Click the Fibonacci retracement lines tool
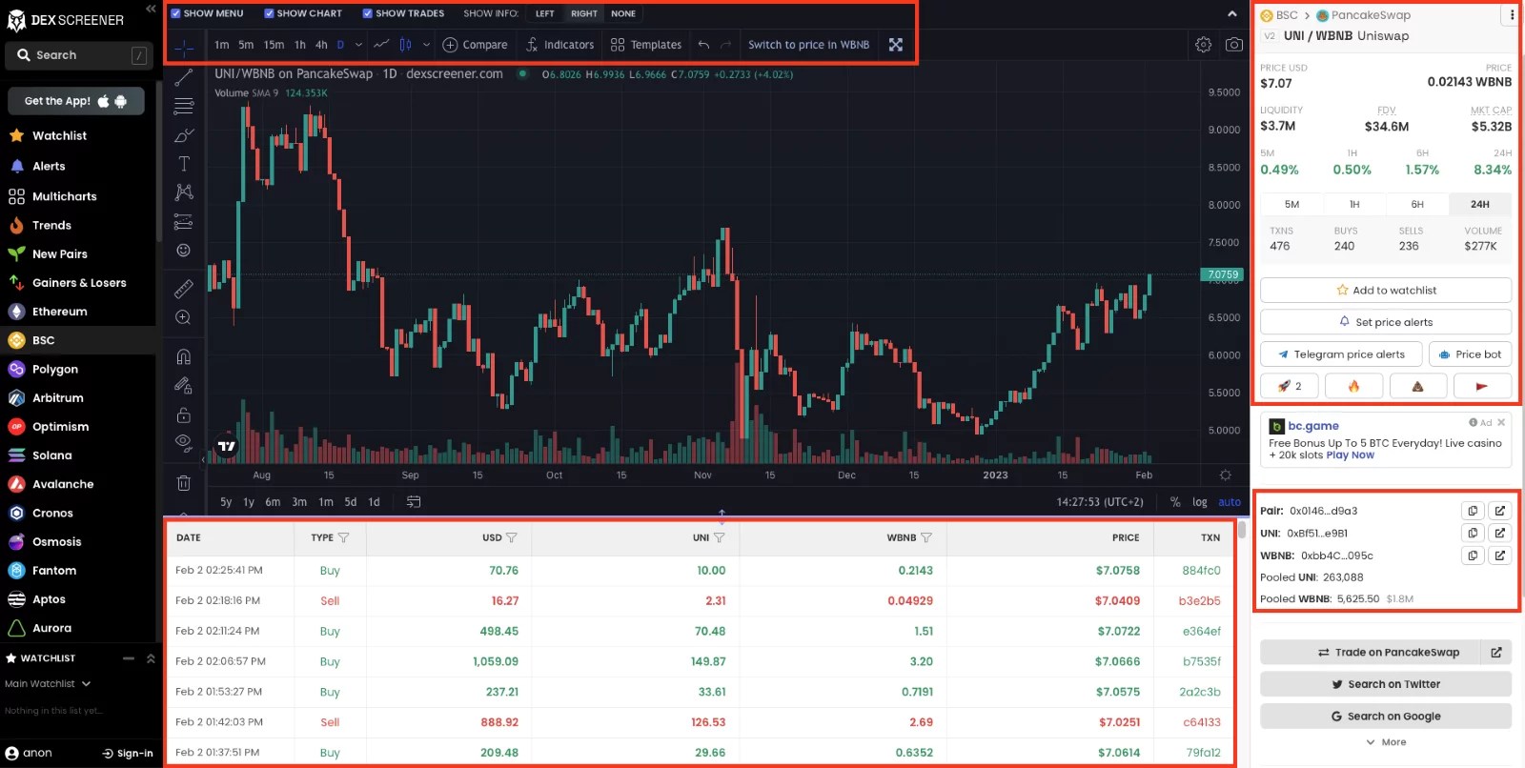Image resolution: width=1525 pixels, height=768 pixels. coord(184,106)
